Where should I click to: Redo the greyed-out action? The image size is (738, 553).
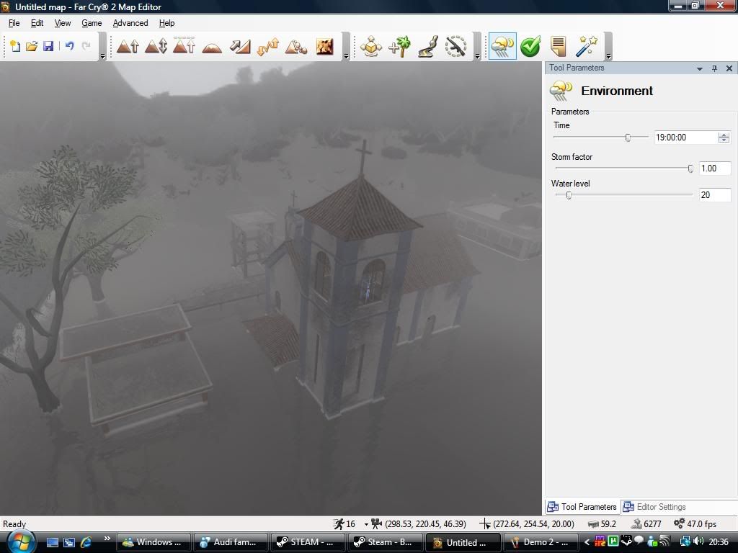[x=86, y=46]
